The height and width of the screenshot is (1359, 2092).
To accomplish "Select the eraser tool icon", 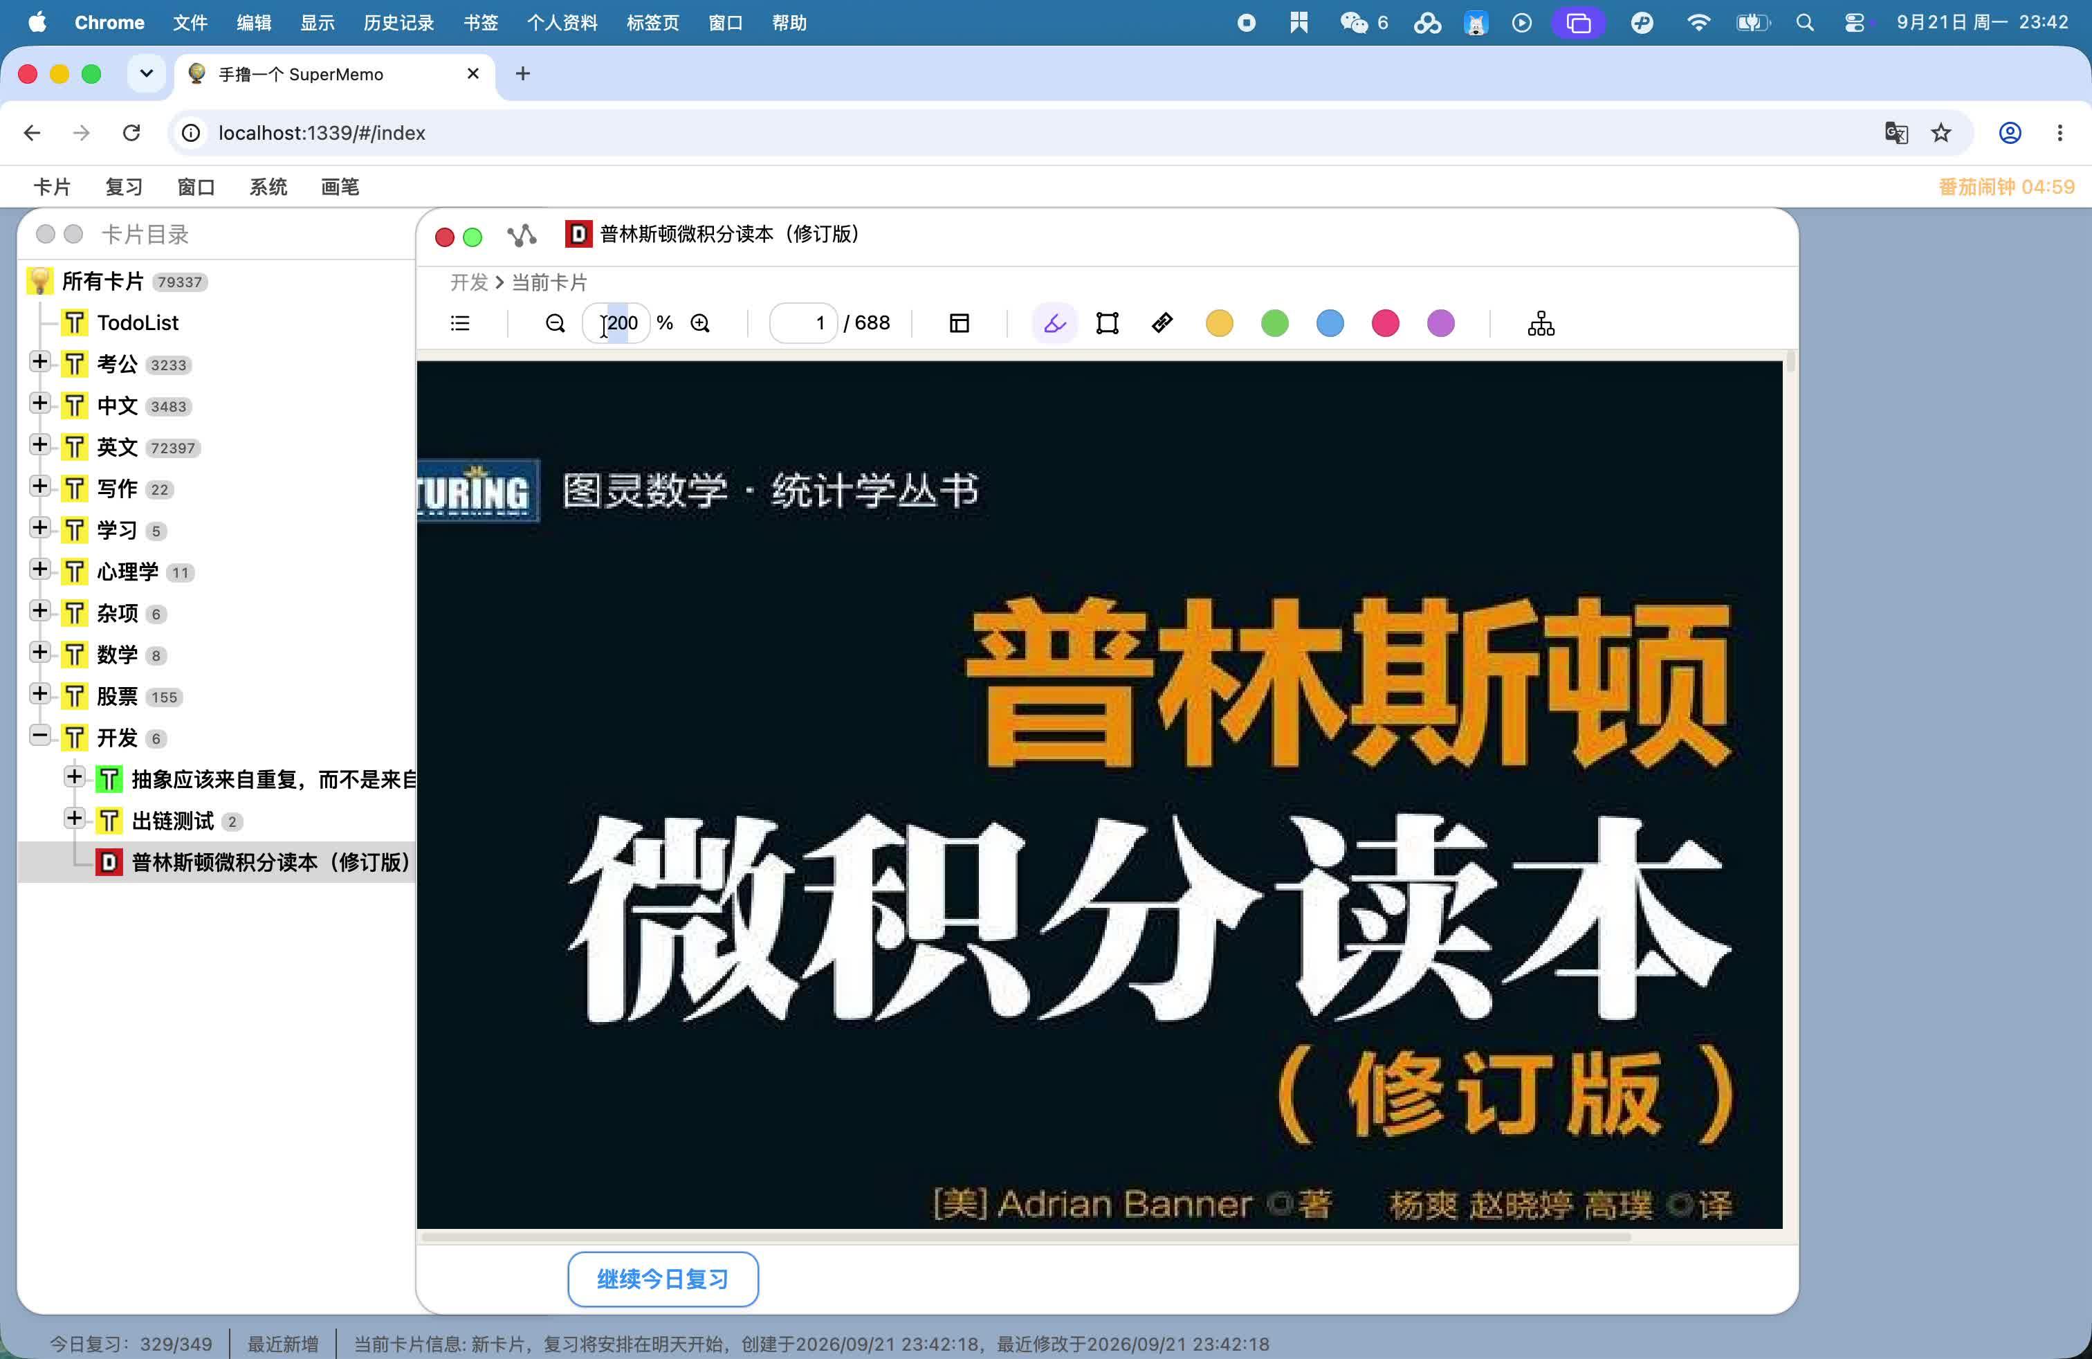I will click(x=1162, y=323).
